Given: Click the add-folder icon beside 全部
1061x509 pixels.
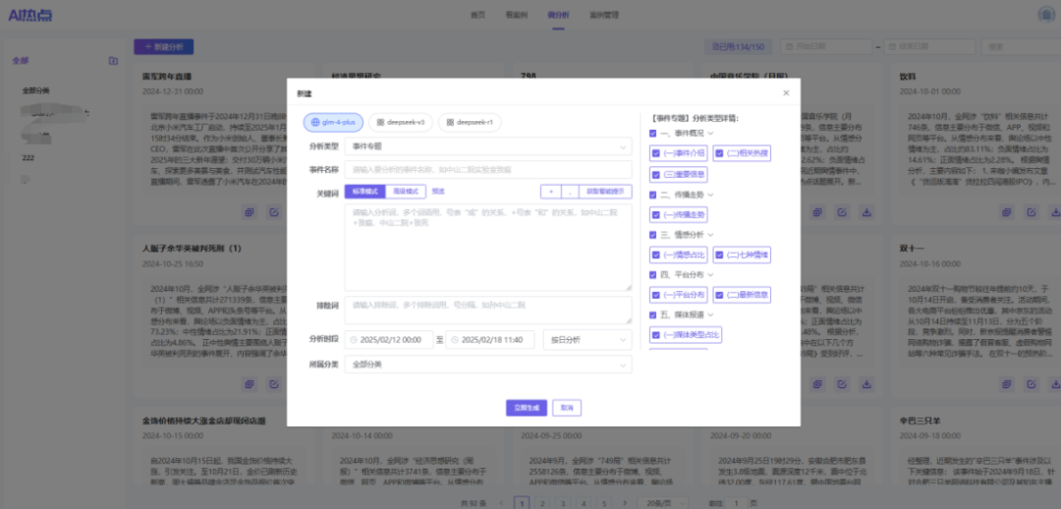Looking at the screenshot, I should [x=113, y=61].
